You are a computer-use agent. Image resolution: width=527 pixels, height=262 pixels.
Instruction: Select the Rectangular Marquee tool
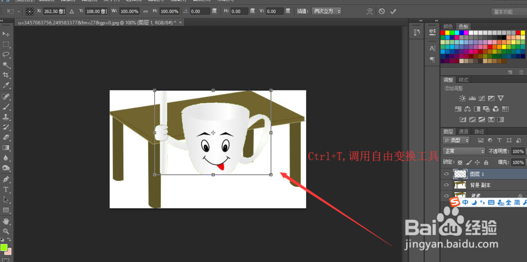(x=6, y=44)
